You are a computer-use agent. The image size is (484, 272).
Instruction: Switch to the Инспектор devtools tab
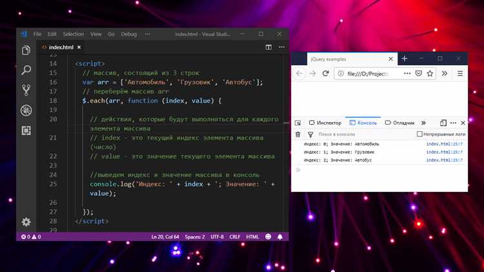pyautogui.click(x=325, y=123)
